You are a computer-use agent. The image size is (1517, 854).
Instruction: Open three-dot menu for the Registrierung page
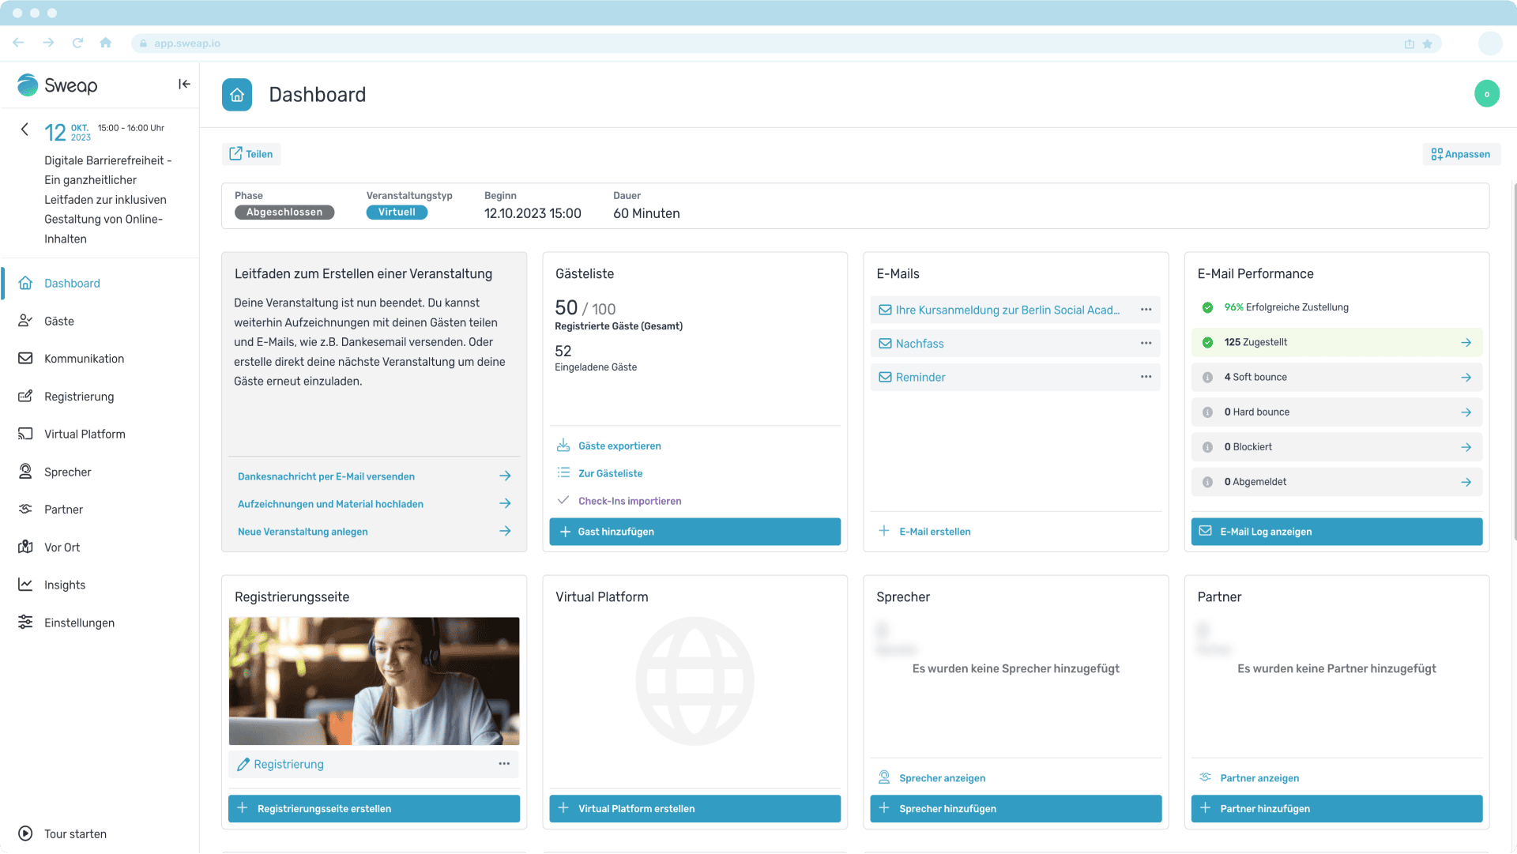pyautogui.click(x=504, y=764)
